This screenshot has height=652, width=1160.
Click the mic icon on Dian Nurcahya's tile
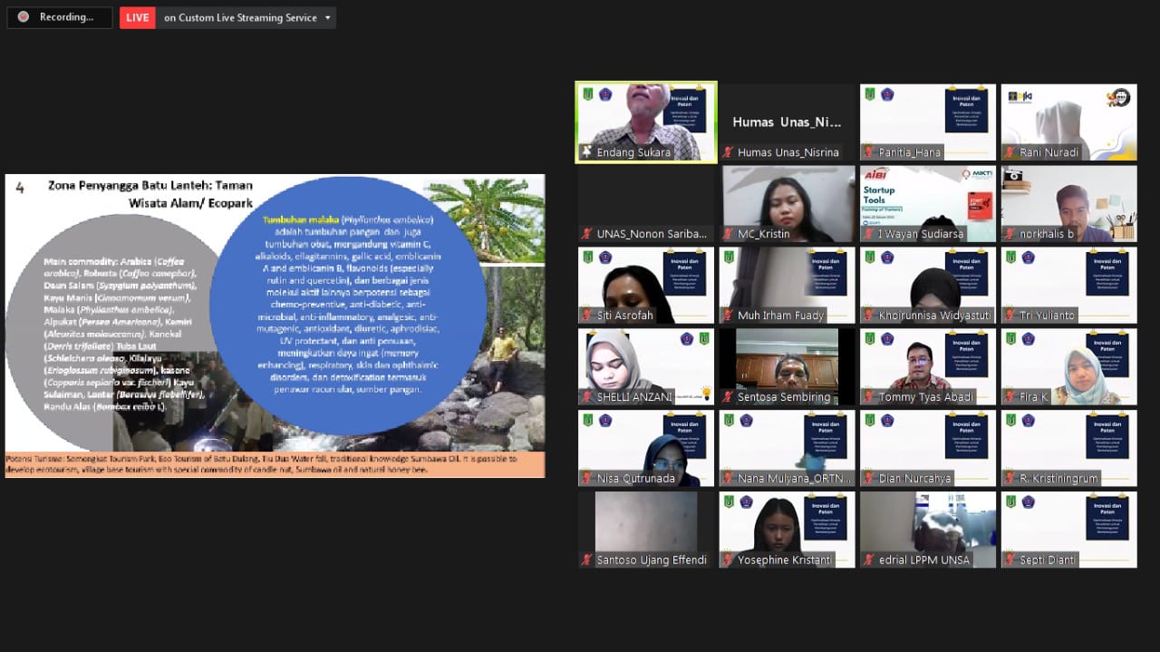pyautogui.click(x=868, y=477)
